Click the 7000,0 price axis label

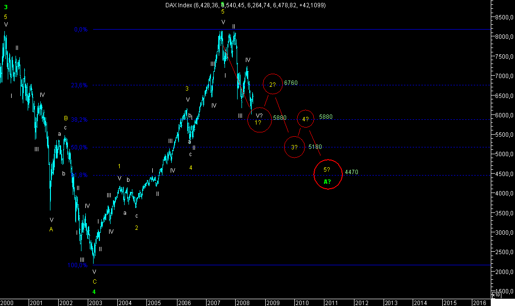(504, 76)
